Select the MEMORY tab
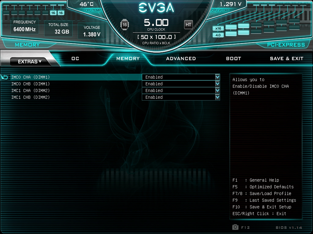313x234 pixels. tap(128, 58)
